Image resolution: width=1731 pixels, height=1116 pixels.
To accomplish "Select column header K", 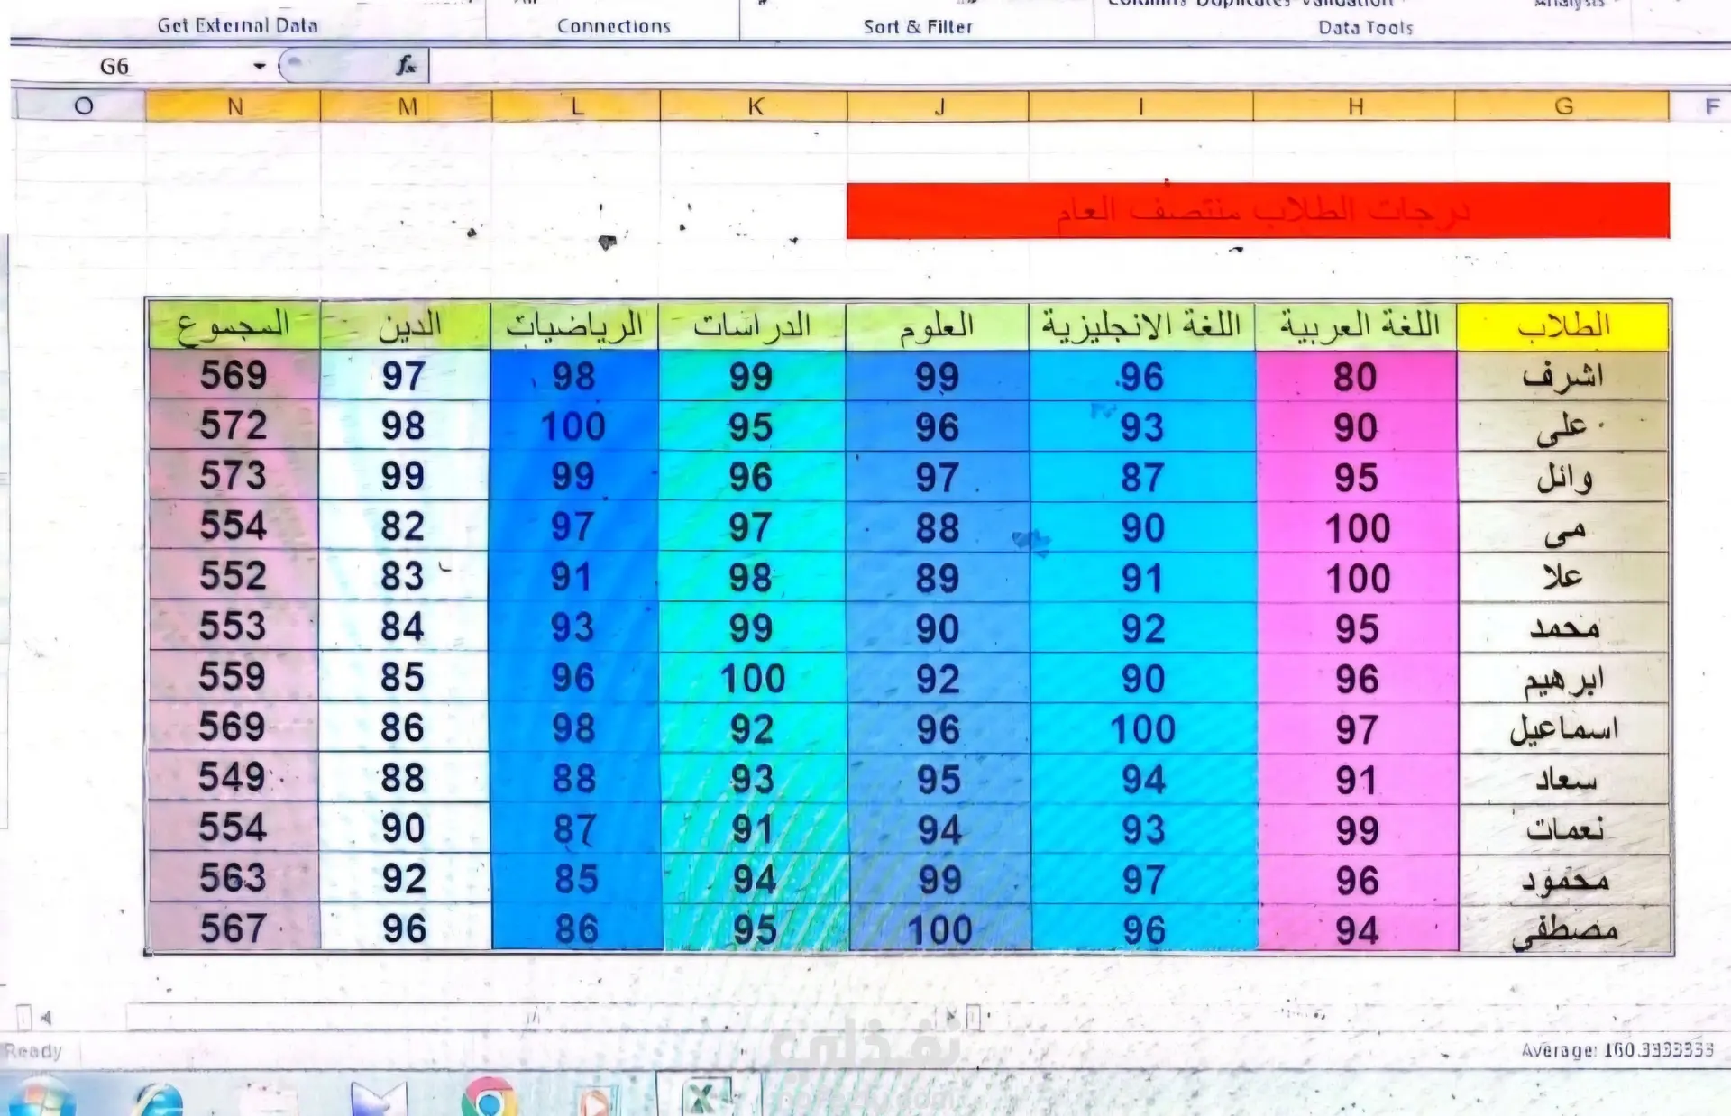I will pos(756,106).
